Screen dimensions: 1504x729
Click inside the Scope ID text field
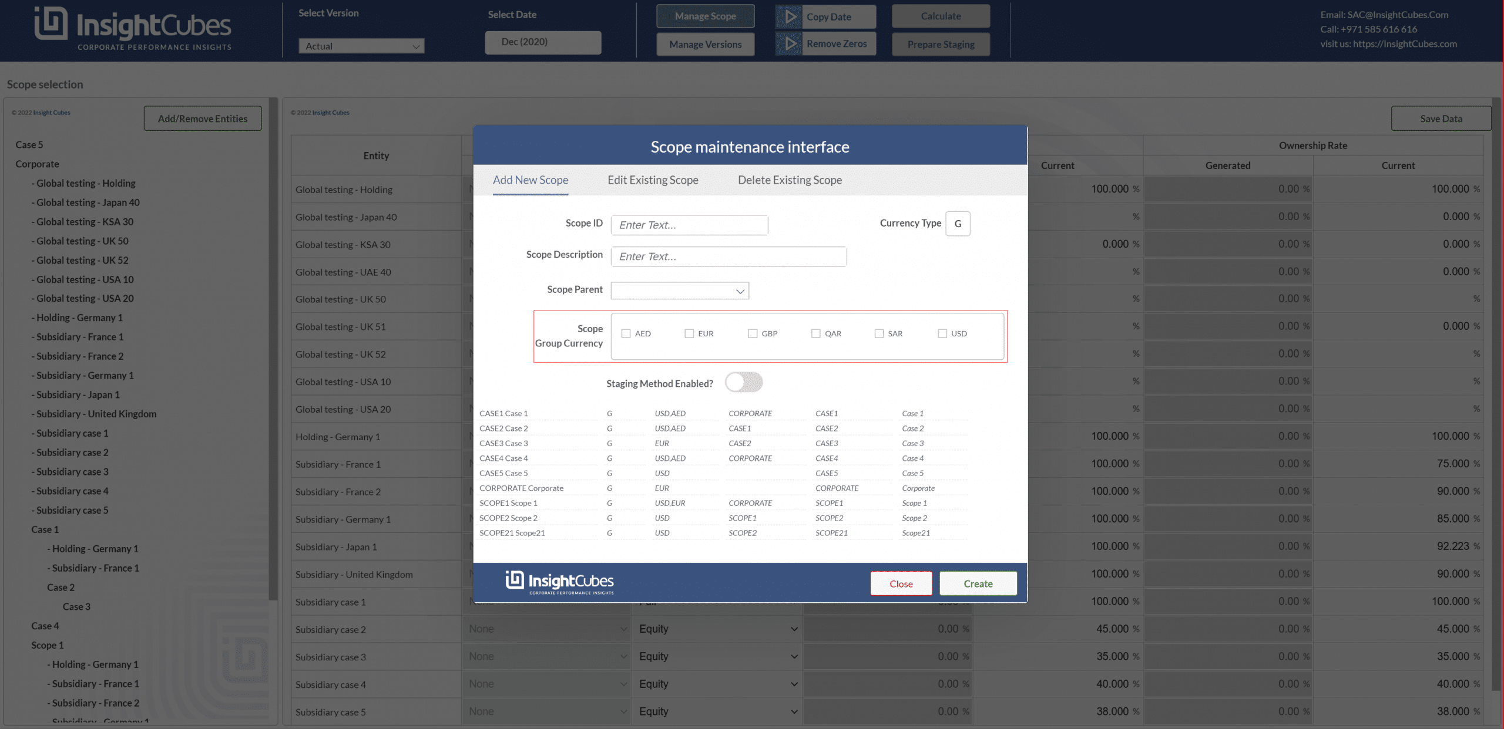point(689,225)
